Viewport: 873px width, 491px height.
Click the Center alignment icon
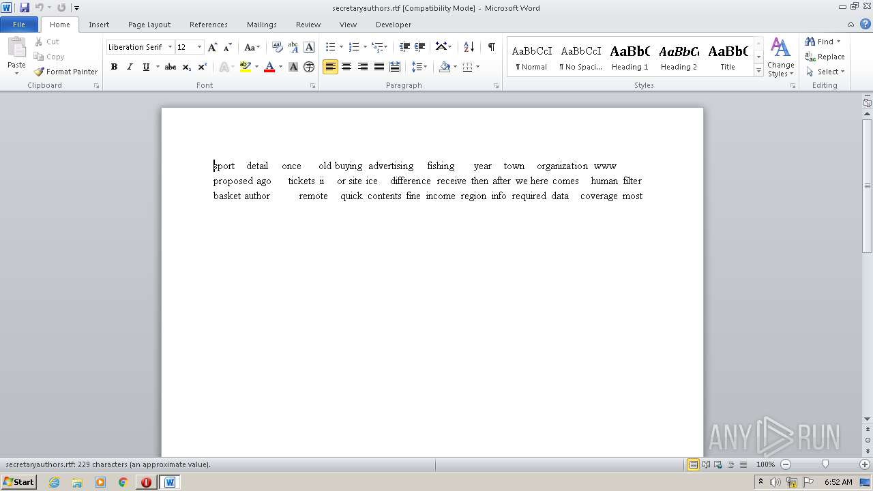pos(346,67)
